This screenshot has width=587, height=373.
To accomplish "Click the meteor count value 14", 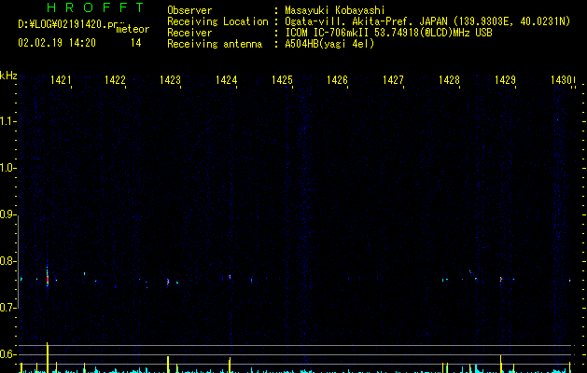I will coord(136,43).
